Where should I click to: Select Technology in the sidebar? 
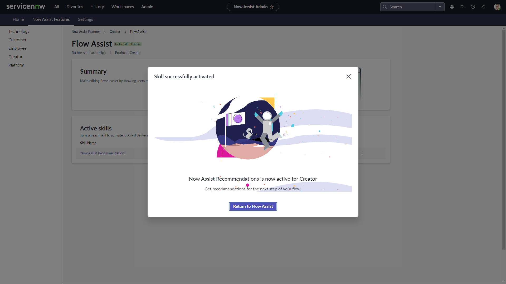click(x=19, y=31)
